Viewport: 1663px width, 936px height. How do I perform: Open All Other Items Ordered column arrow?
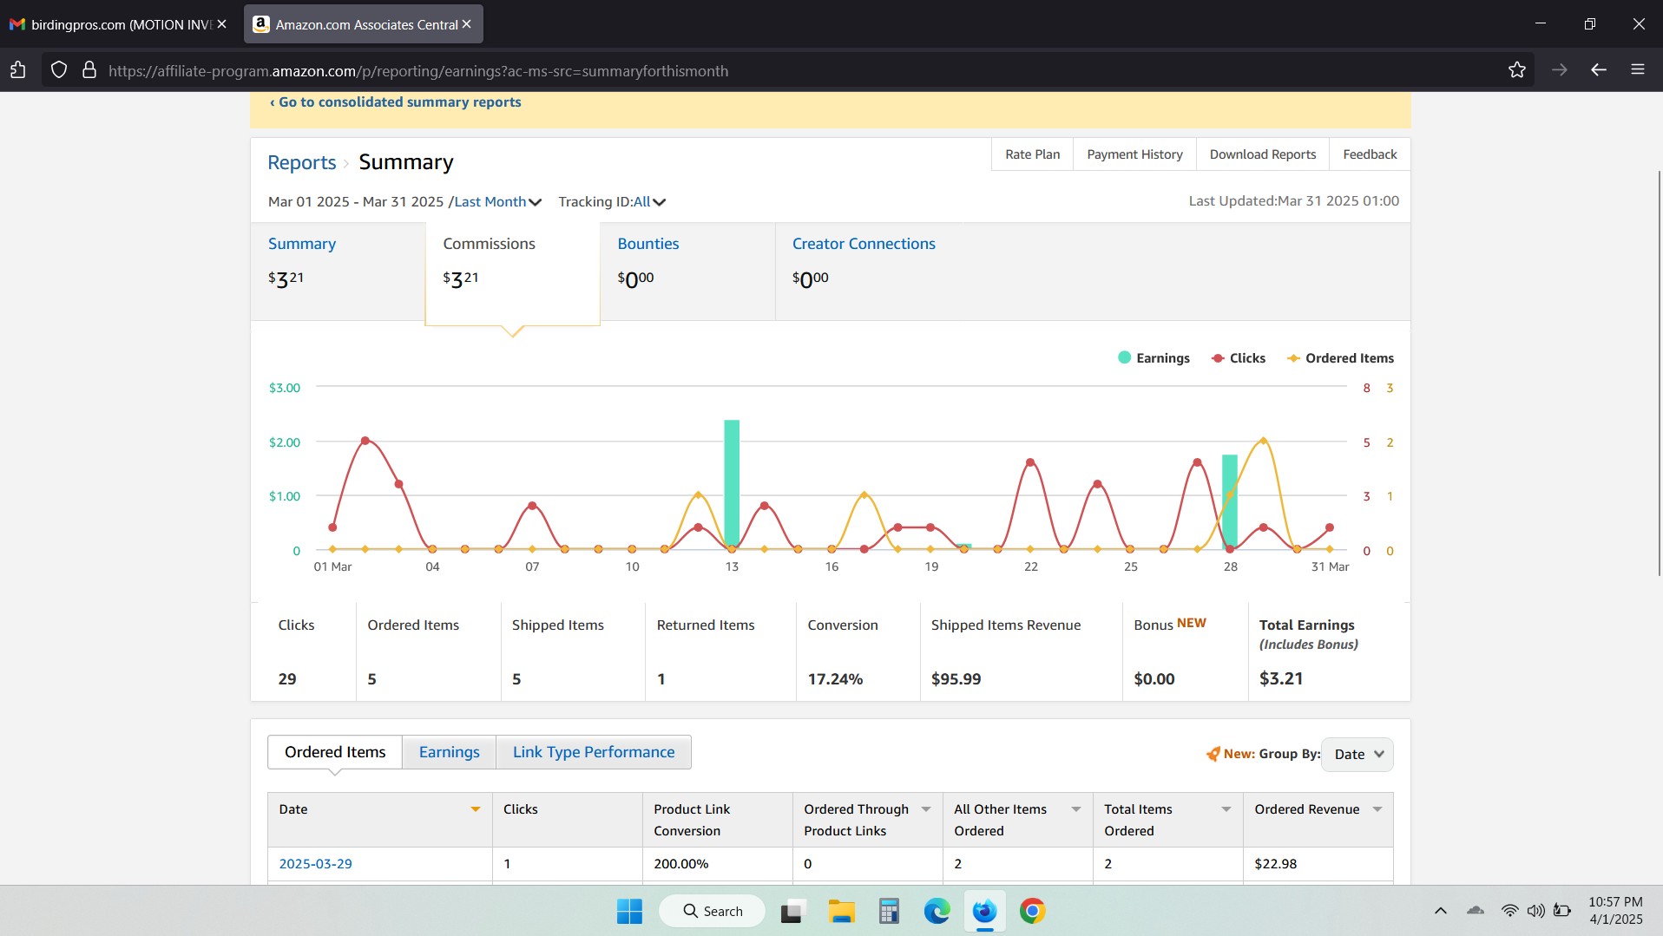pos(1076,809)
